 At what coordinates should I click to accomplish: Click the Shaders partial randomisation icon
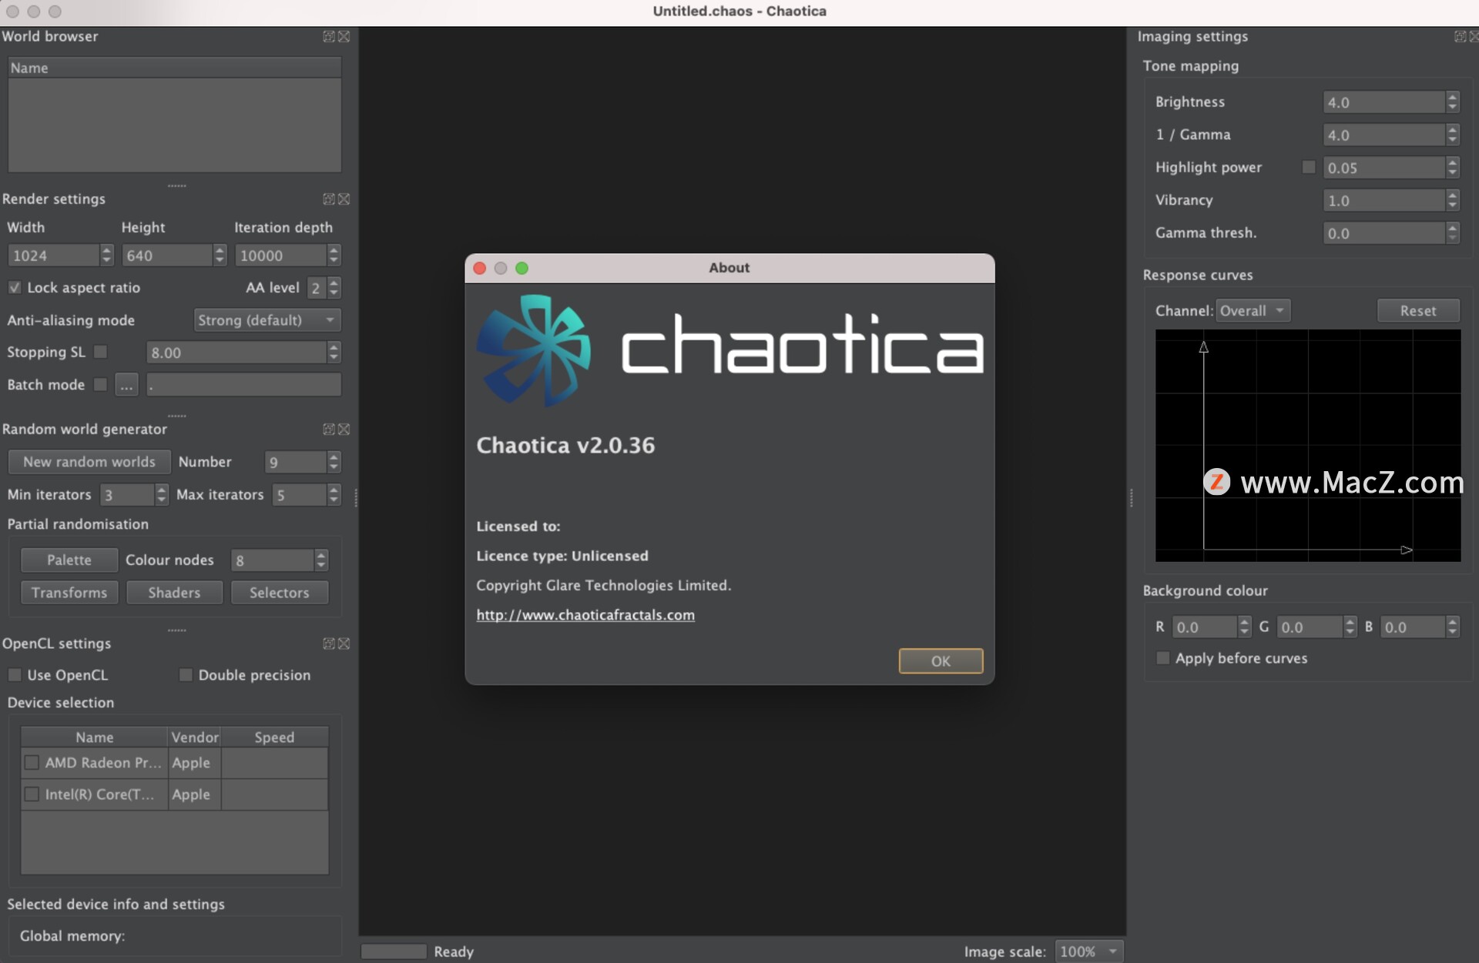[x=173, y=591]
